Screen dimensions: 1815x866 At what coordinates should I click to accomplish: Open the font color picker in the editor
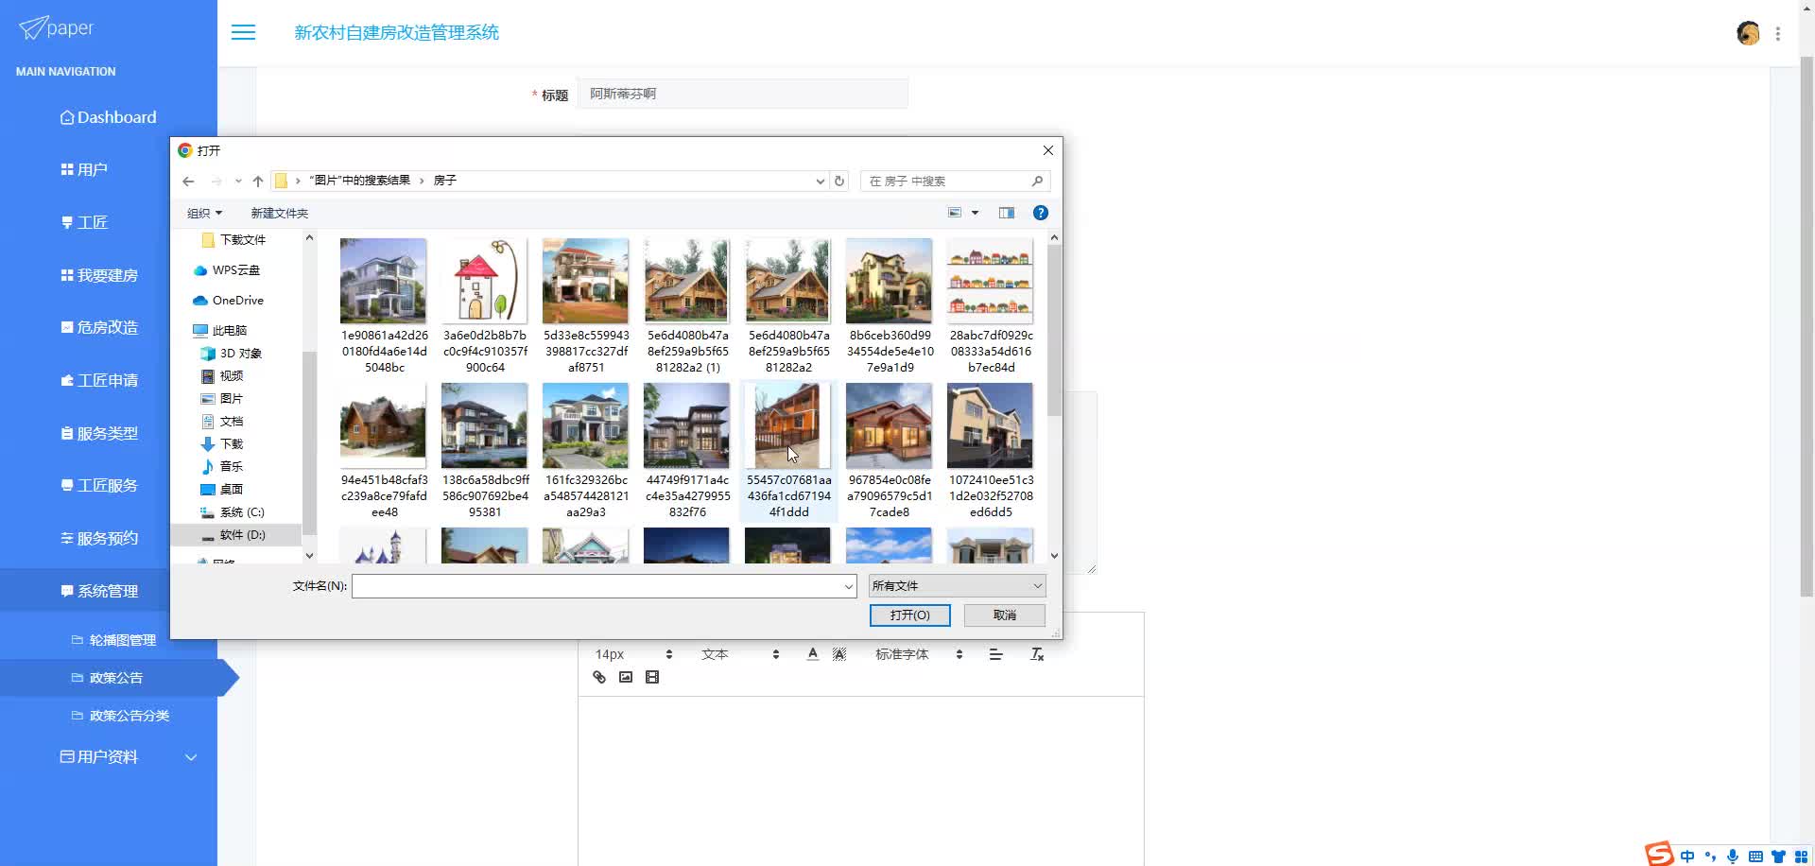[x=812, y=653]
